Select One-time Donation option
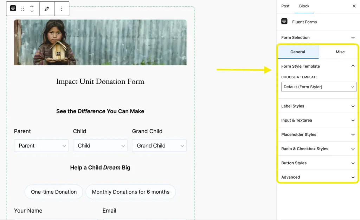 pos(54,192)
